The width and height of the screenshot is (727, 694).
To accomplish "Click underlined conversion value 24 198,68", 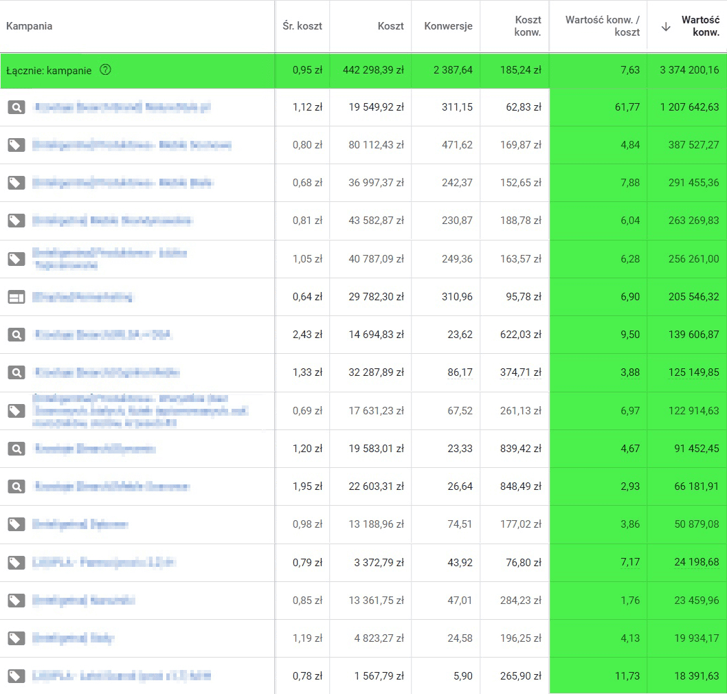I will 696,562.
